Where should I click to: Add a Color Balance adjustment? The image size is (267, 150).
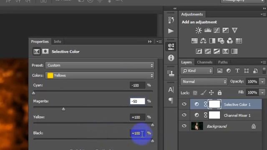coord(203,41)
